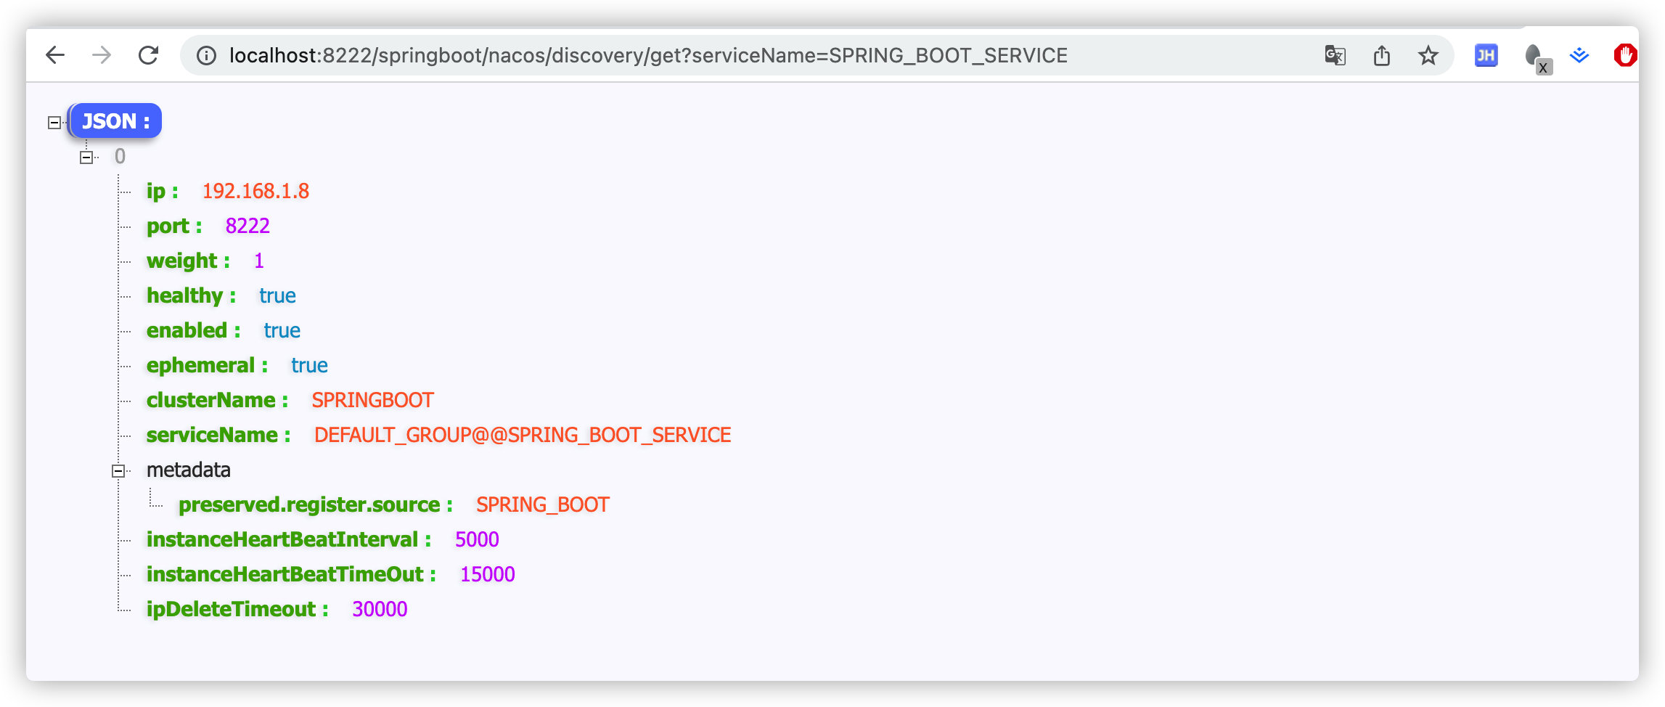
Task: Click the JSON label badge
Action: [114, 120]
